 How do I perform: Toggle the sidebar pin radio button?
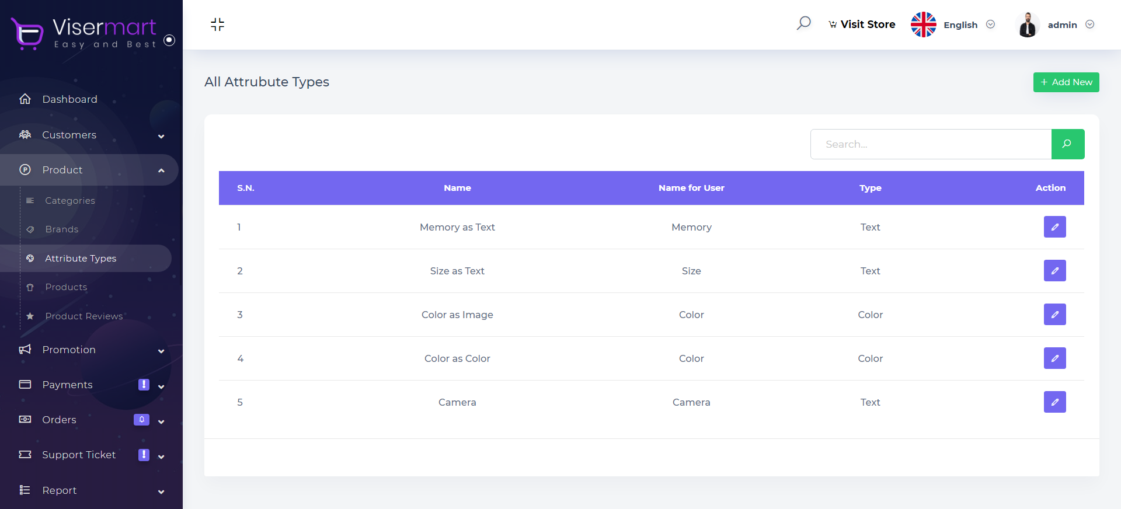tap(169, 40)
